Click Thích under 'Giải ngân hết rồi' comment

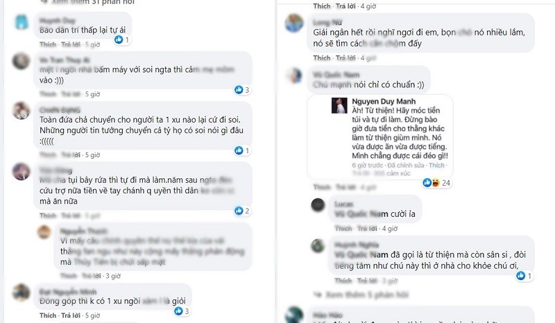322,58
